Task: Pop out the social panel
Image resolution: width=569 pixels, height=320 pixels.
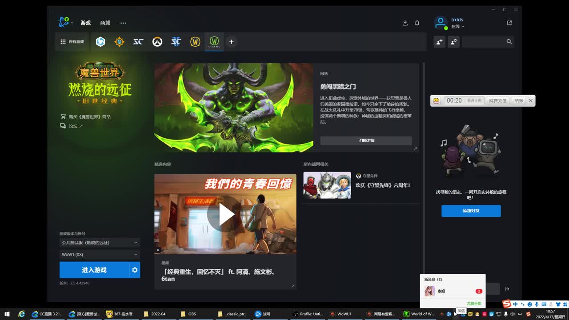Action: 509,23
